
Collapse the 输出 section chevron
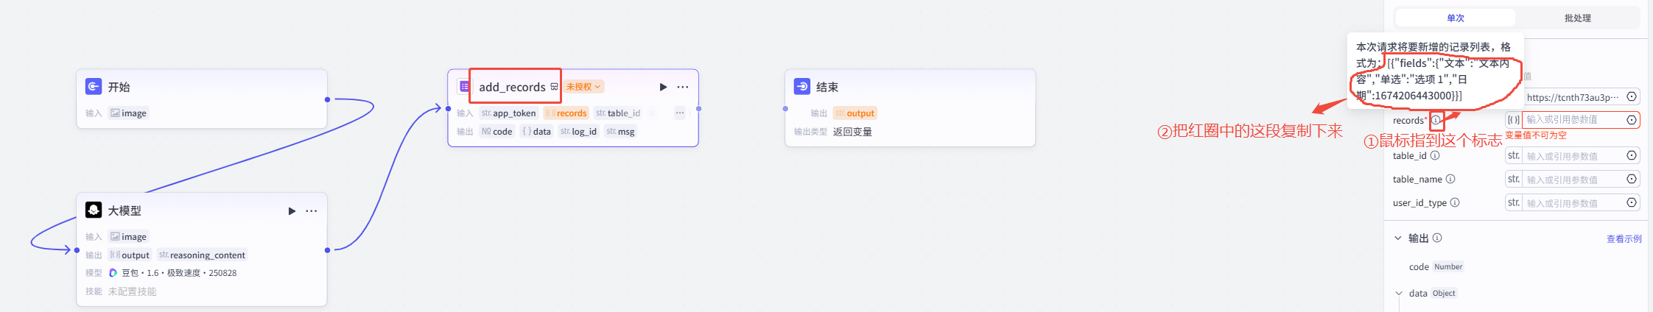(1397, 238)
